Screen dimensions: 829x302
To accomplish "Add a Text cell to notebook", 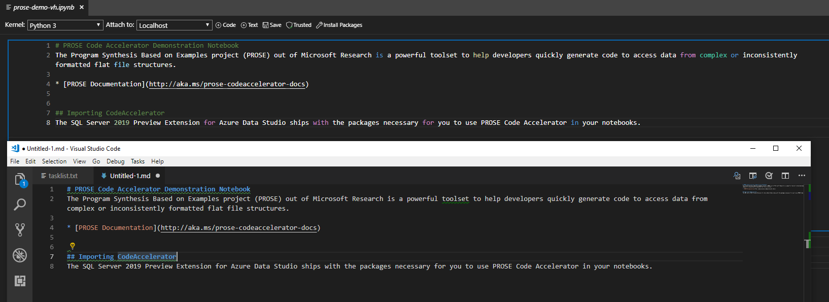I will tap(249, 25).
